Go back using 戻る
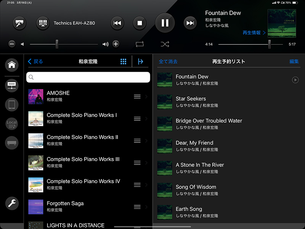This screenshot has height=229, width=305. pyautogui.click(x=35, y=61)
